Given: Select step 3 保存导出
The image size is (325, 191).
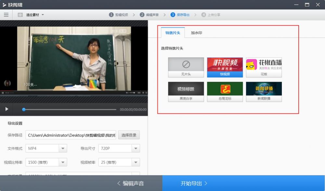Looking at the screenshot, I should coord(180,15).
